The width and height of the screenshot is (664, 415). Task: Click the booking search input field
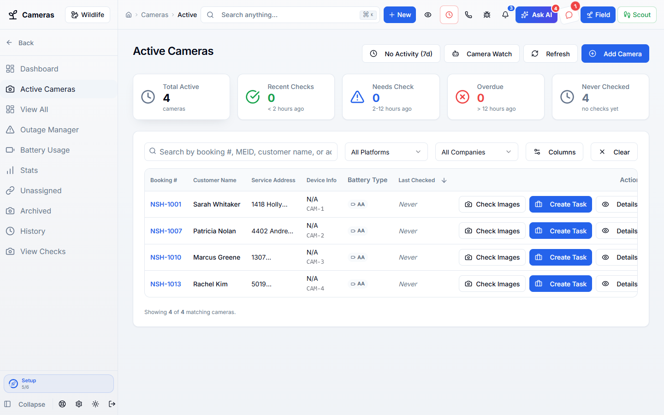[x=241, y=152]
